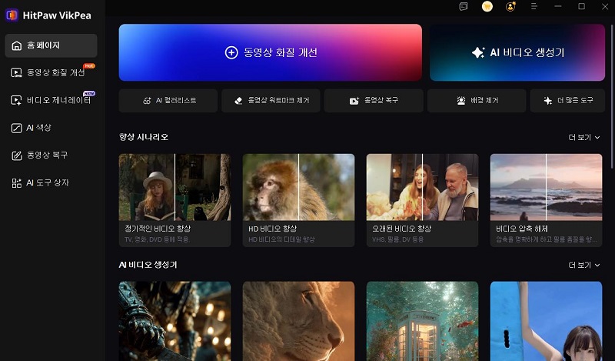Choose the 배경 제거 tool button
615x361 pixels.
[x=476, y=101]
